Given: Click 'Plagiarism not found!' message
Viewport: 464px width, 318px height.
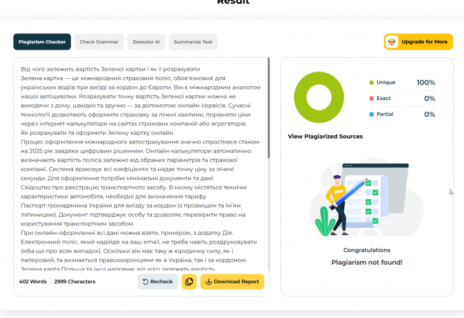Looking at the screenshot, I should [367, 262].
